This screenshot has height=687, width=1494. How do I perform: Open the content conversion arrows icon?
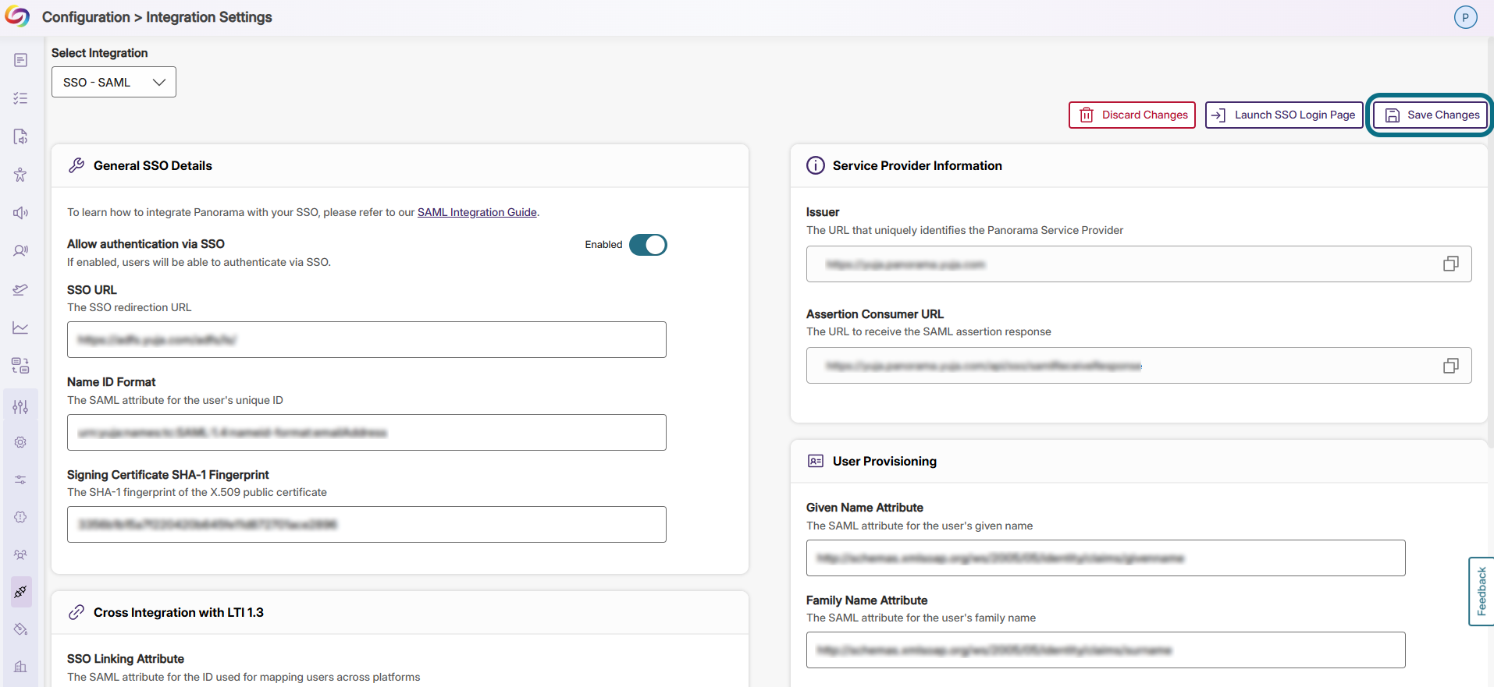(20, 366)
